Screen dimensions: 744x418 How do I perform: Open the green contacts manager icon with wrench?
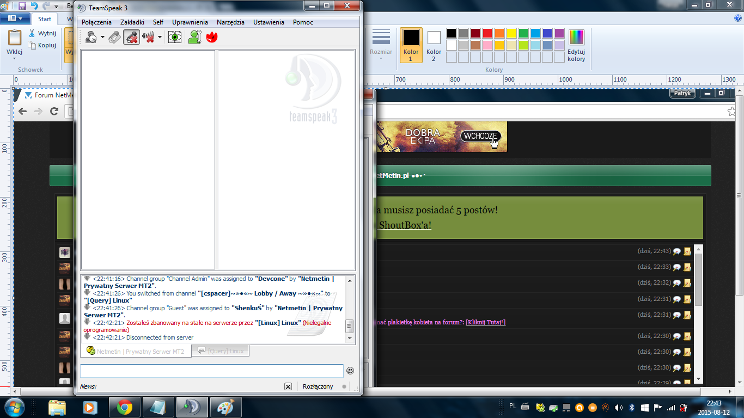pos(194,37)
